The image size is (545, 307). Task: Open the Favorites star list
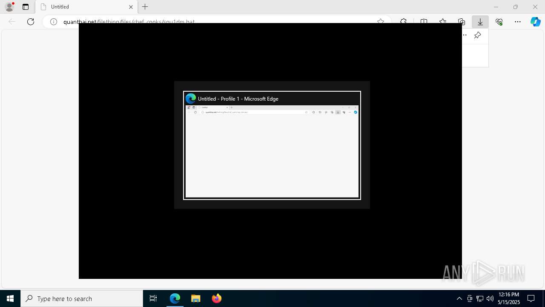coord(443,22)
